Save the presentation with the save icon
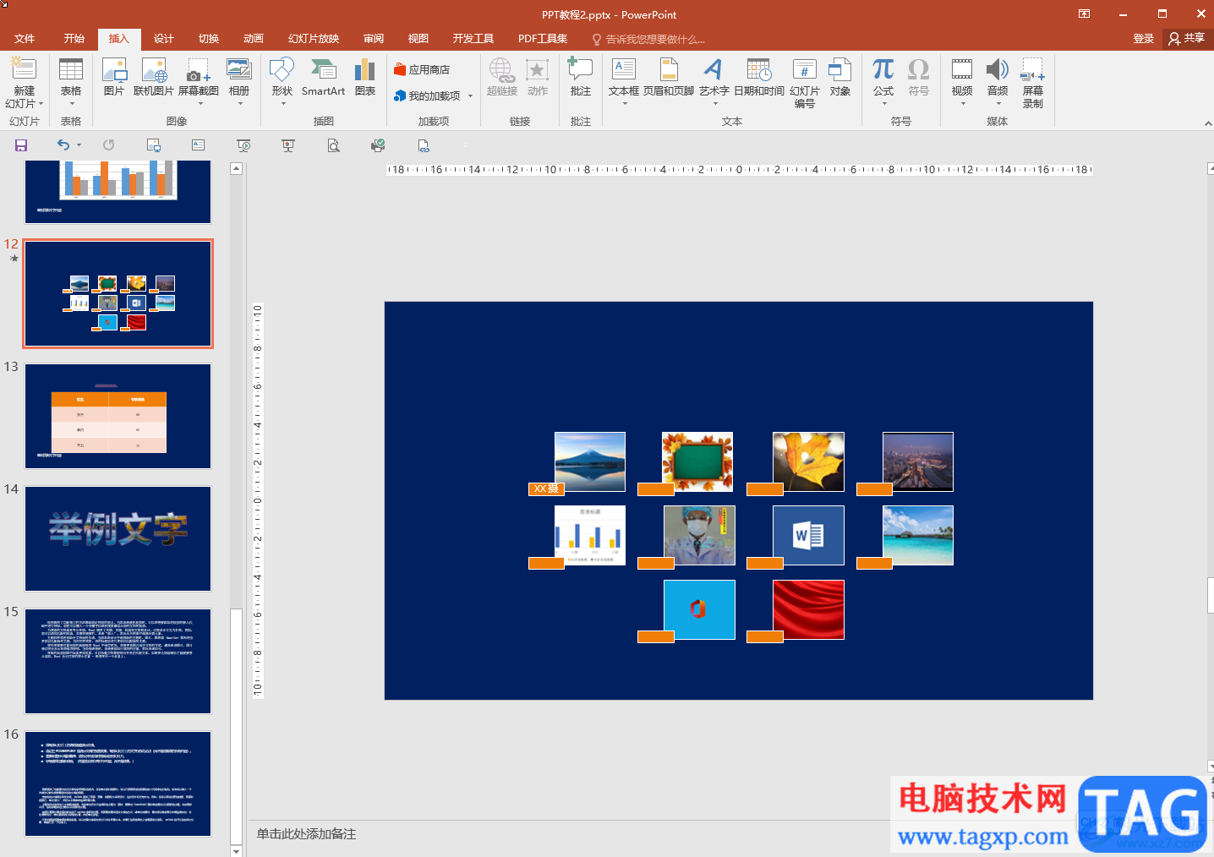 (21, 145)
